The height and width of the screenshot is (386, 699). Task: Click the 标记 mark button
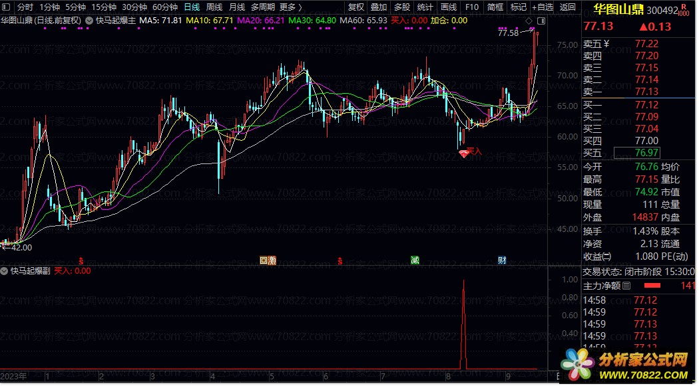pos(518,7)
